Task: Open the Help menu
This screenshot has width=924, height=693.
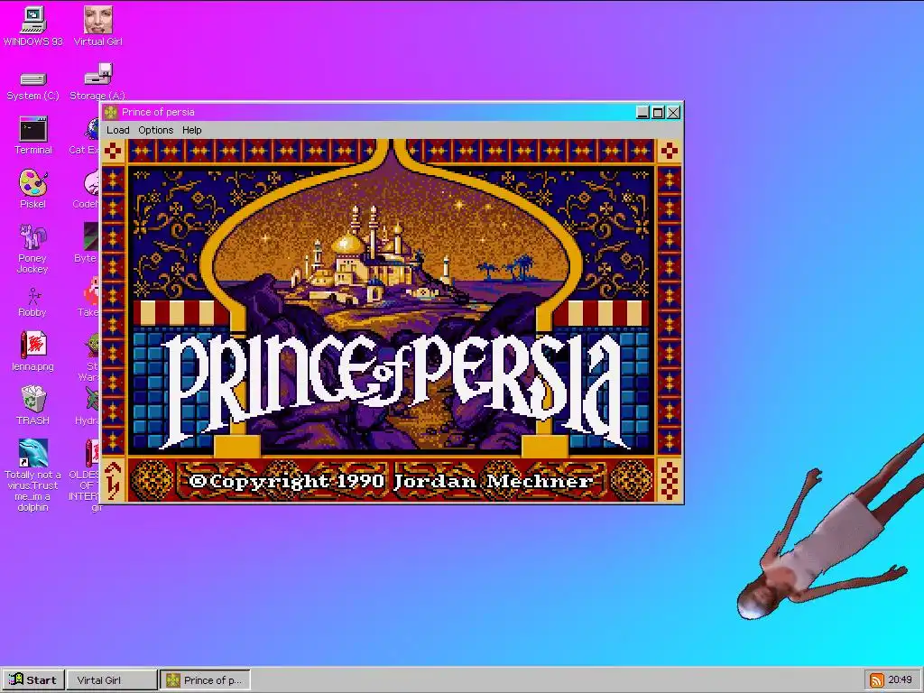Action: 191,130
